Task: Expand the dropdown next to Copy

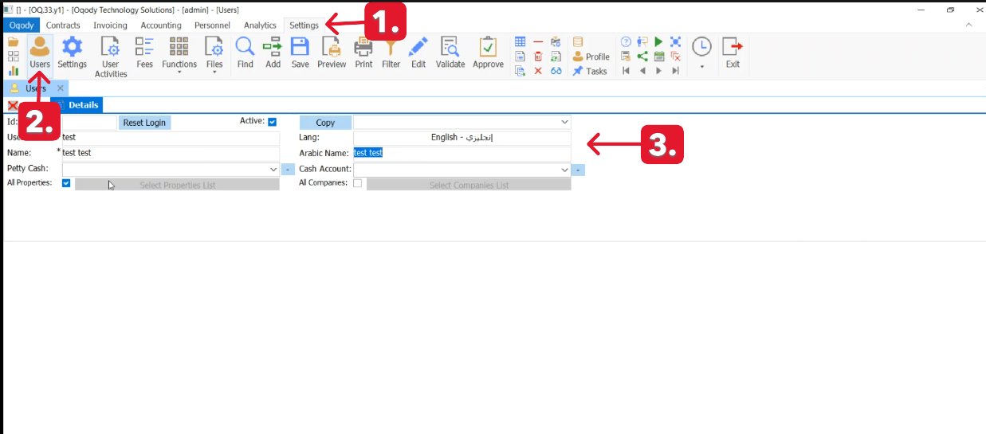Action: click(565, 123)
